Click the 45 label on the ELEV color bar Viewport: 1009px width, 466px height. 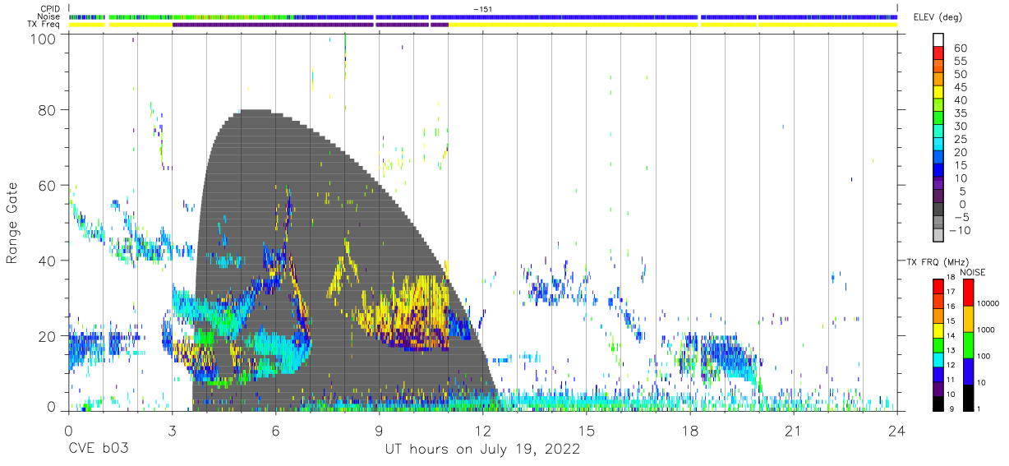point(961,88)
